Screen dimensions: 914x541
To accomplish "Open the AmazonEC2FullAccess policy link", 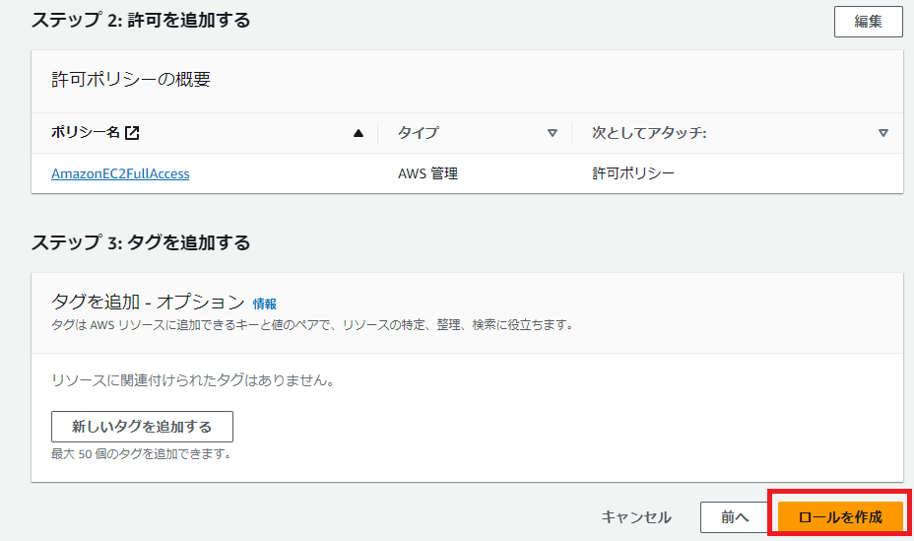I will pyautogui.click(x=120, y=173).
